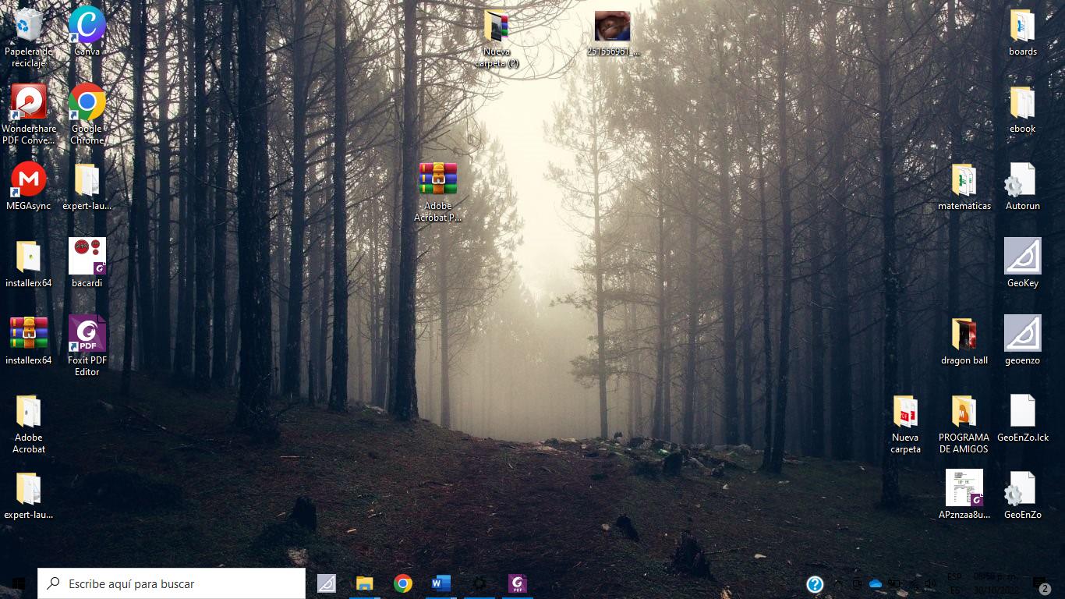
Task: Select the Papelera de reciclaje icon
Action: tap(29, 27)
